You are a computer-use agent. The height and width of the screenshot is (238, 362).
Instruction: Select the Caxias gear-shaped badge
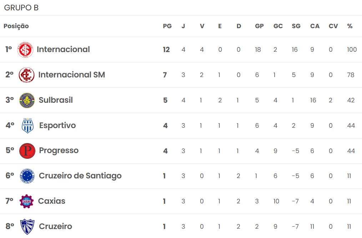click(x=26, y=201)
